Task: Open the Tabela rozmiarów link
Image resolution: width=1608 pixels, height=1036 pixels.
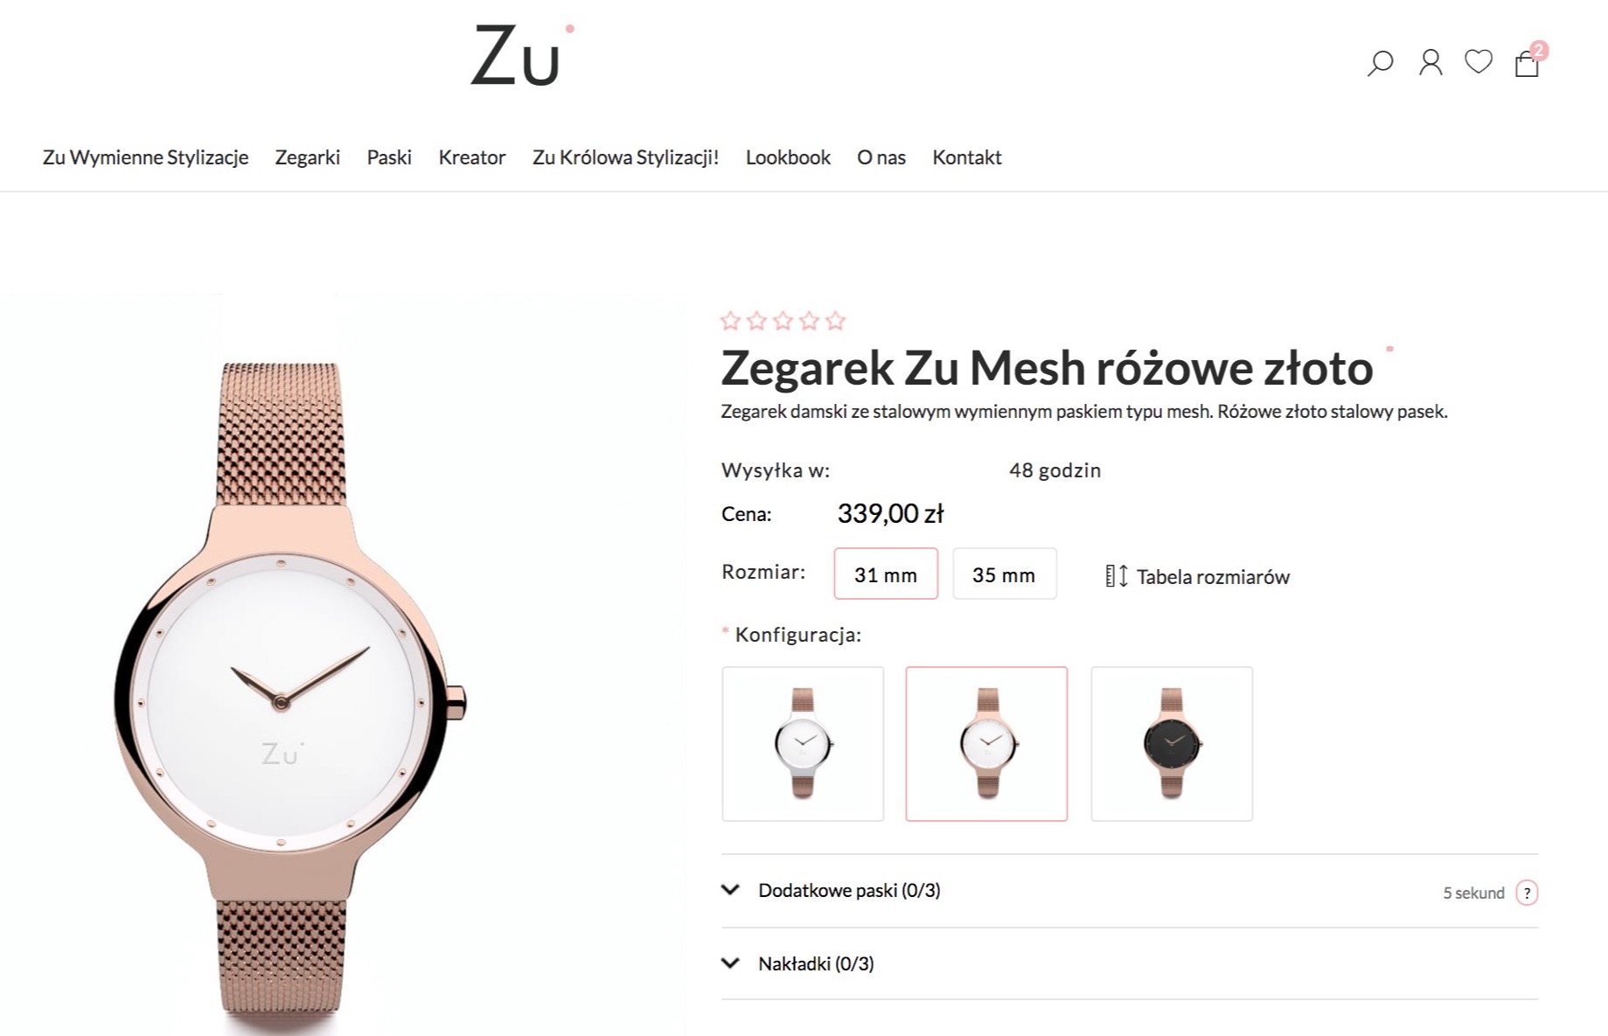Action: pos(1213,577)
